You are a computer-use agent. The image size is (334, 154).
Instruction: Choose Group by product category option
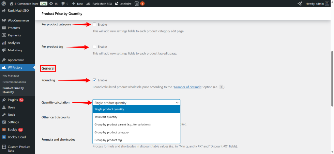pos(112,133)
